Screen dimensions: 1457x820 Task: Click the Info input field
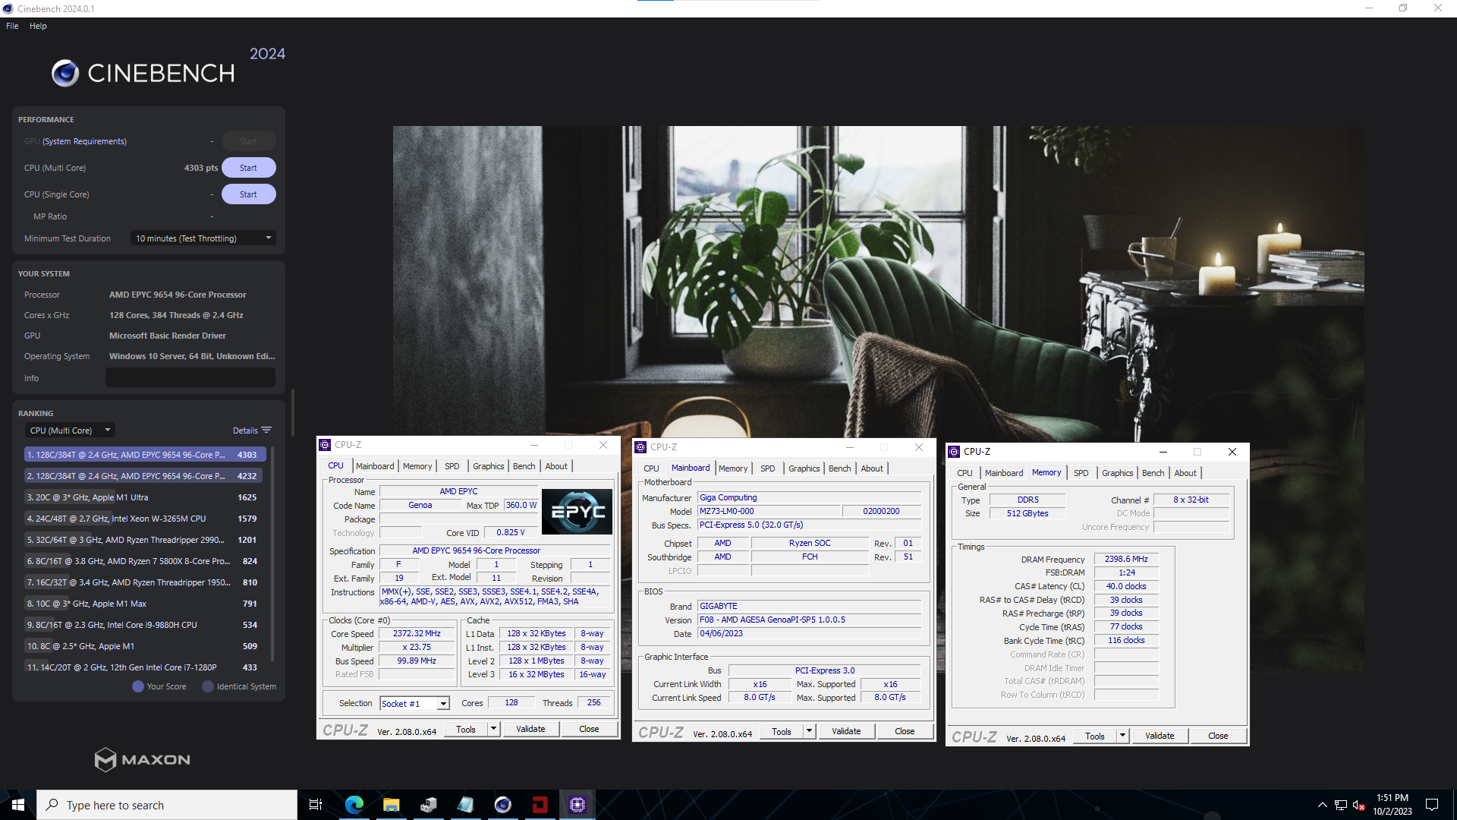[190, 378]
